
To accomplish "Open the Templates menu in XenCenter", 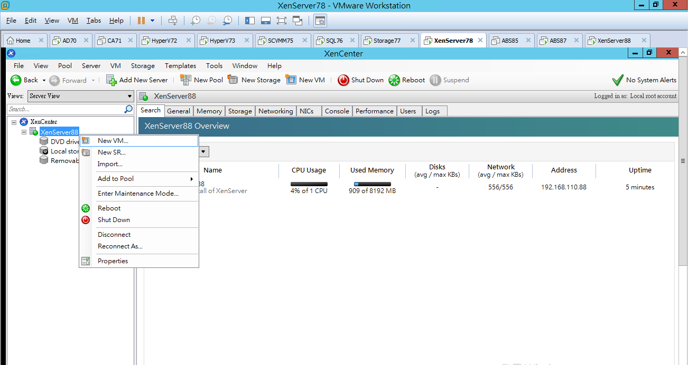I will [180, 65].
